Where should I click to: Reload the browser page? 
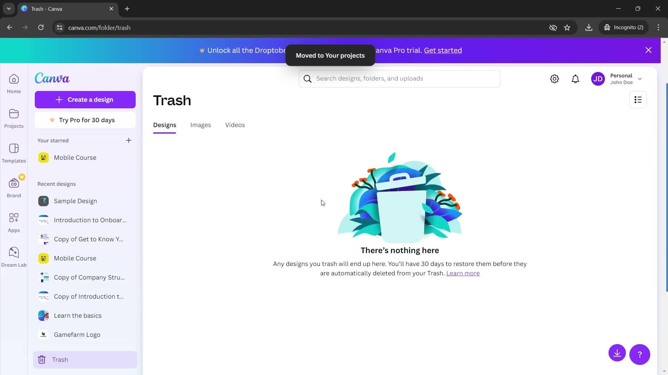(x=41, y=27)
